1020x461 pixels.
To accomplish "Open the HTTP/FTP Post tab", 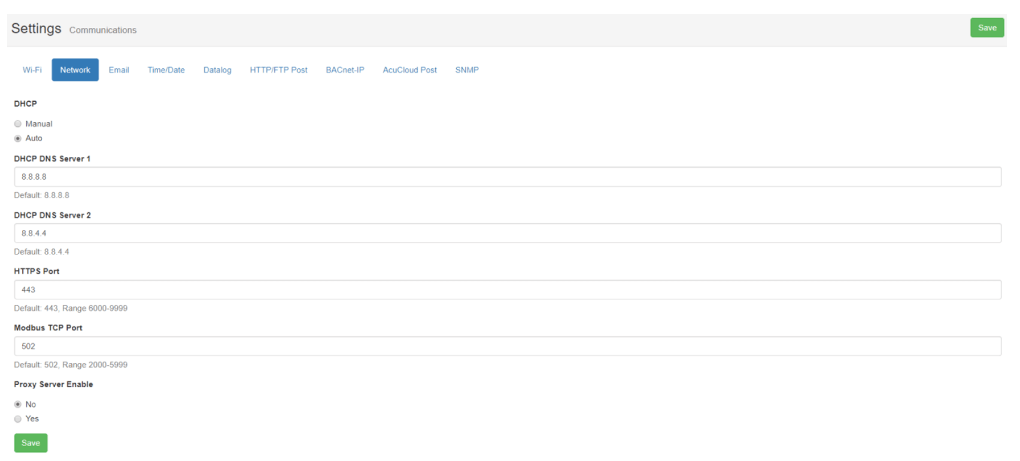I will pos(278,70).
